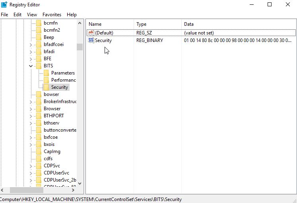Open the File menu
Image resolution: width=297 pixels, height=203 pixels.
point(4,15)
